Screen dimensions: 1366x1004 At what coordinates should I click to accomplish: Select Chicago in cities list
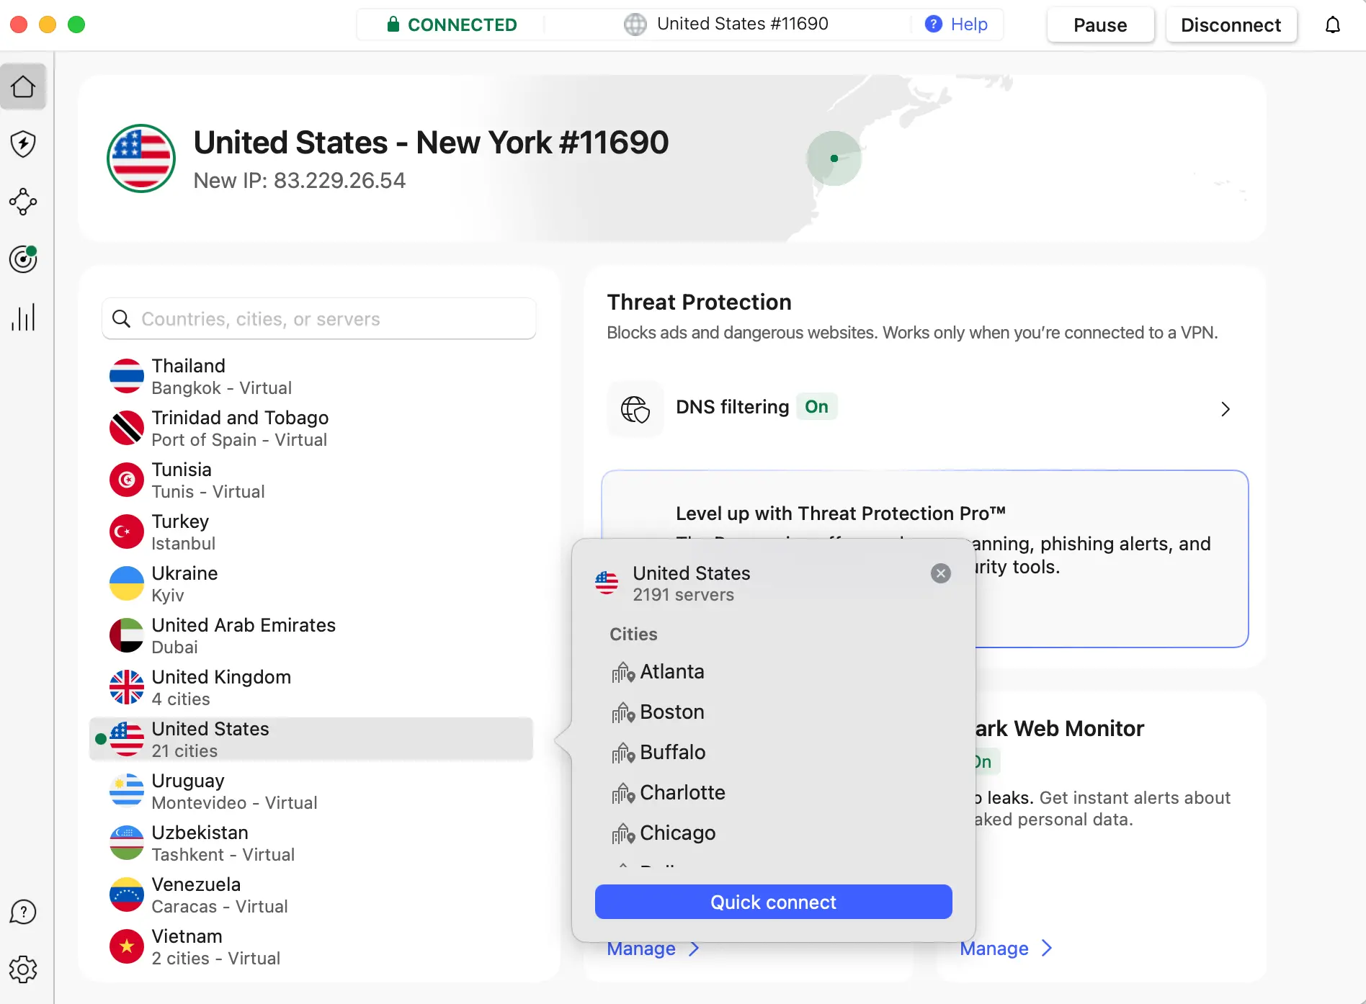[x=774, y=833]
